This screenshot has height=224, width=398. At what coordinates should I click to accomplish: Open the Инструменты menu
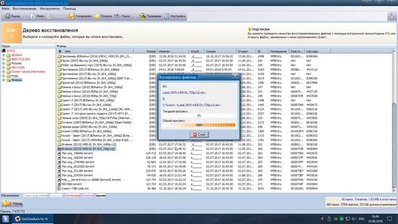point(50,9)
